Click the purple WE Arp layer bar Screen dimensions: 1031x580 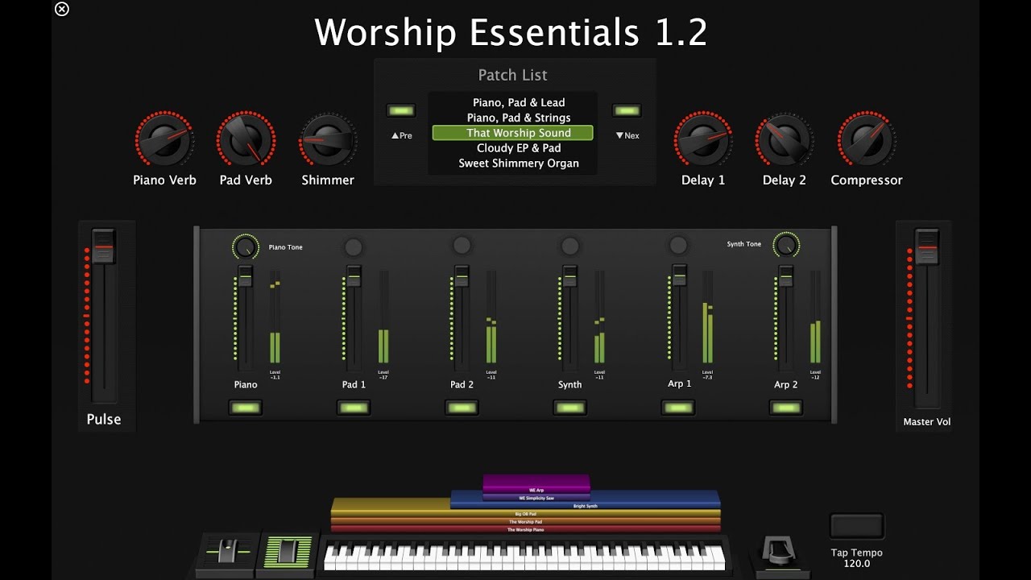tap(536, 484)
